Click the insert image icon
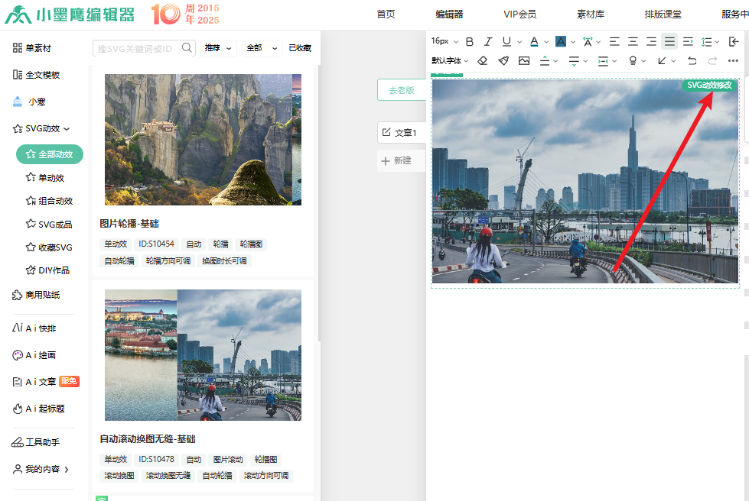 [524, 60]
